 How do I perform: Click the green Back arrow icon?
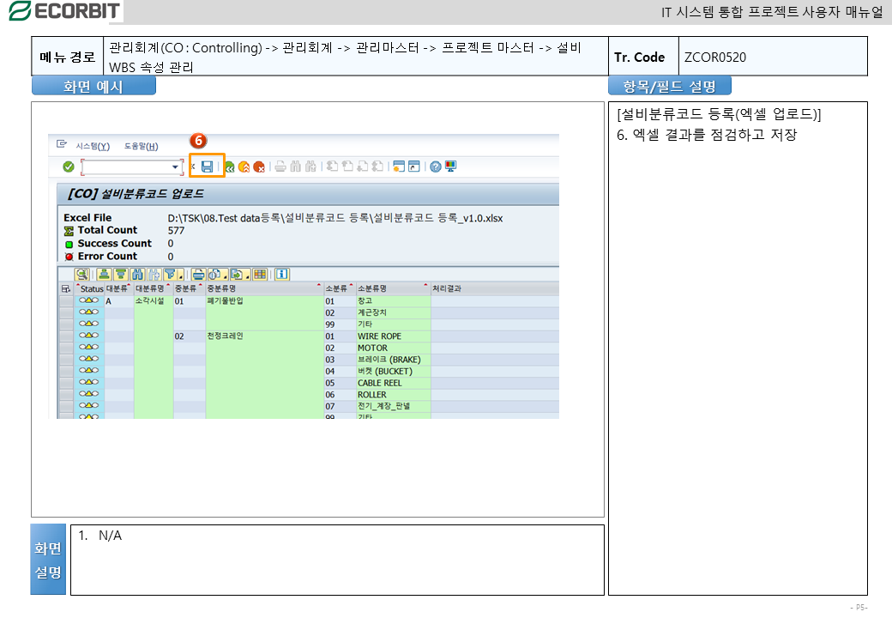pos(230,167)
